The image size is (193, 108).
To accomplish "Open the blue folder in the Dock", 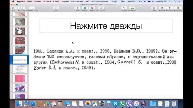I will pos(153,104).
